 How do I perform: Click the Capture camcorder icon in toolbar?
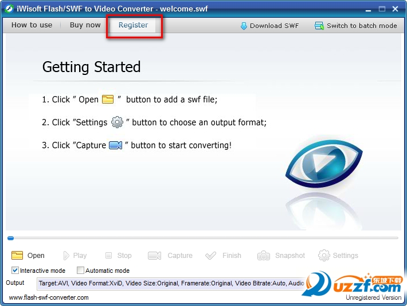tap(154, 256)
